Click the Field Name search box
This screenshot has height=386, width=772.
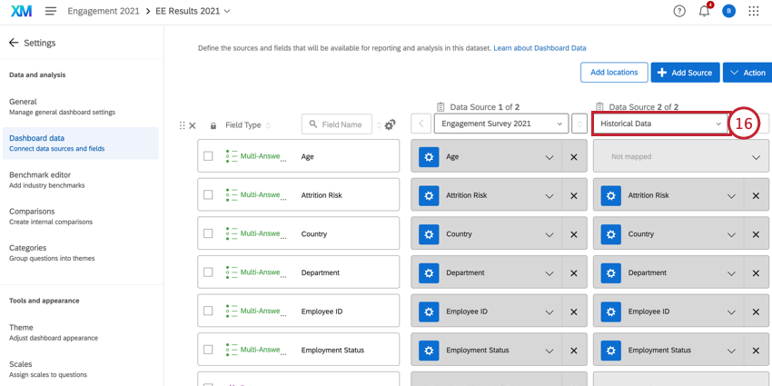337,124
